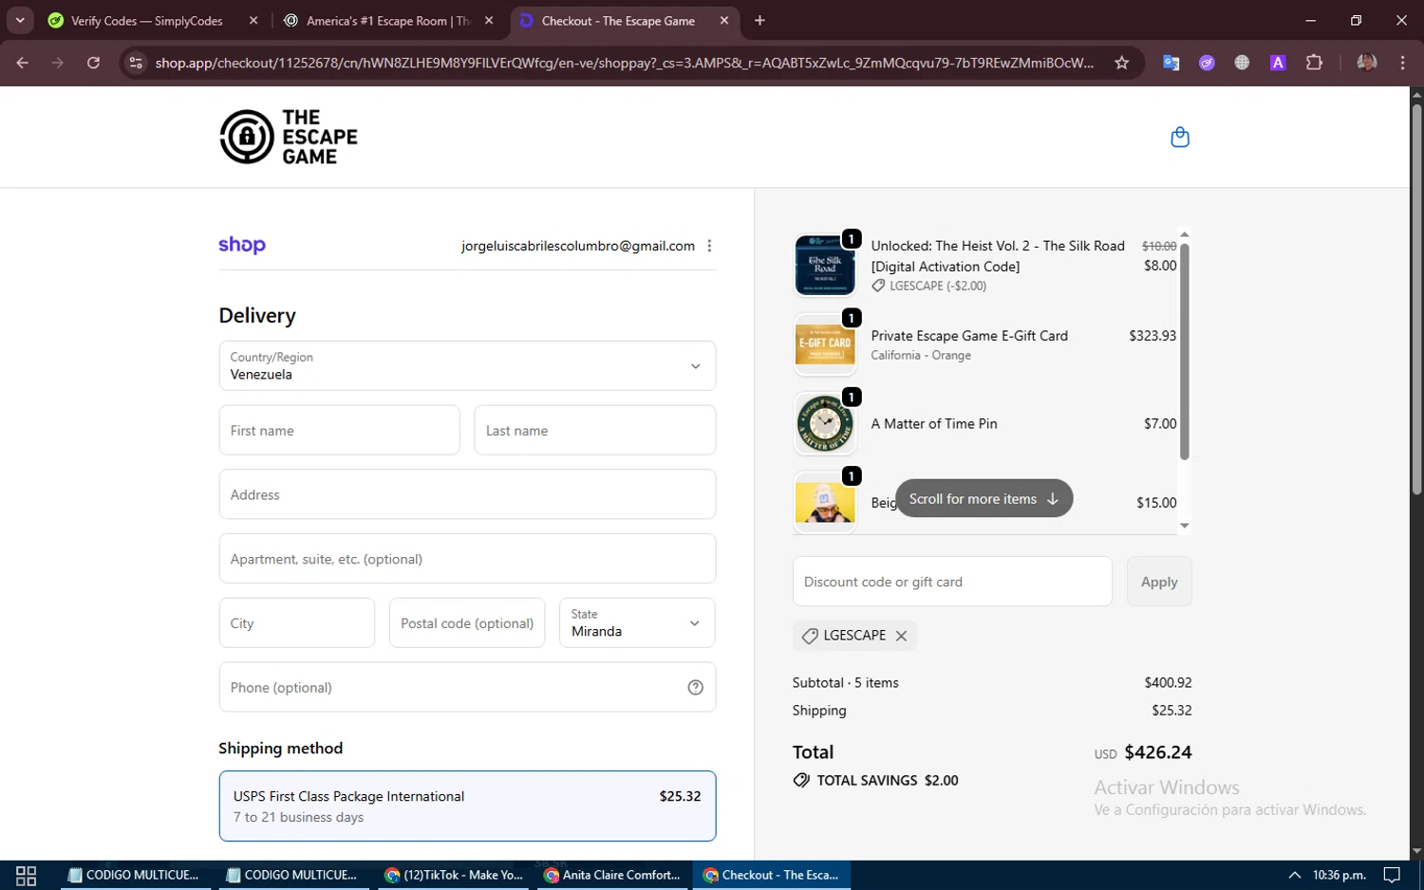Click The Silk Road product thumbnail
The height and width of the screenshot is (890, 1424).
tap(824, 265)
